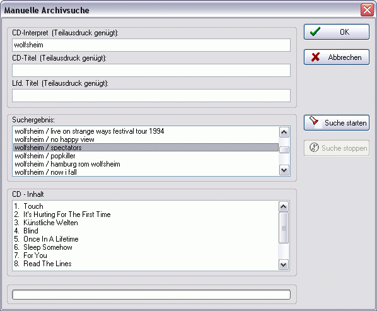377x311 pixels.
Task: Click the Abbrechen button
Action: [337, 57]
